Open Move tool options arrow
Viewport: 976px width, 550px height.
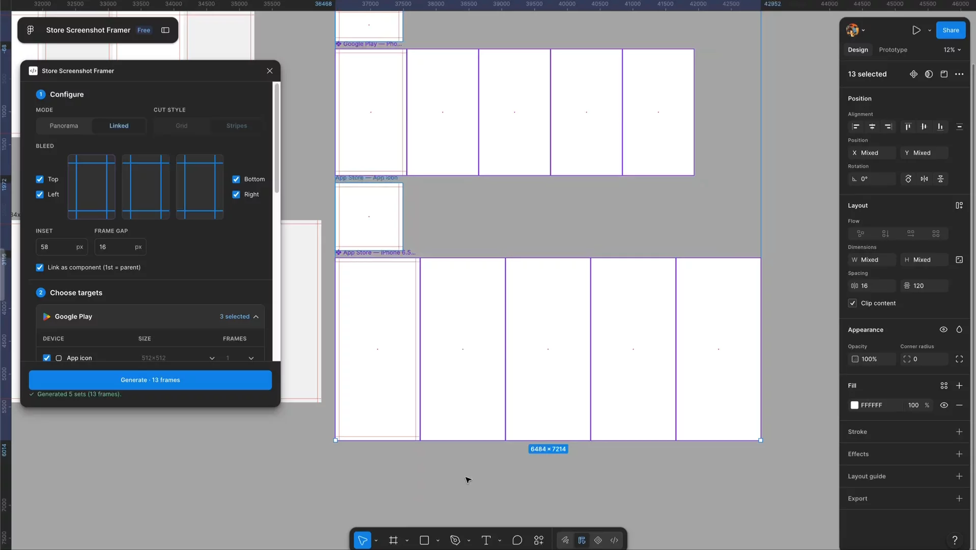[376, 540]
